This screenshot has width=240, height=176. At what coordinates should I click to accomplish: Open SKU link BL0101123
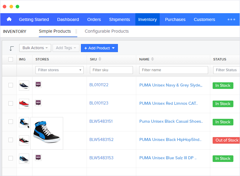(x=99, y=103)
